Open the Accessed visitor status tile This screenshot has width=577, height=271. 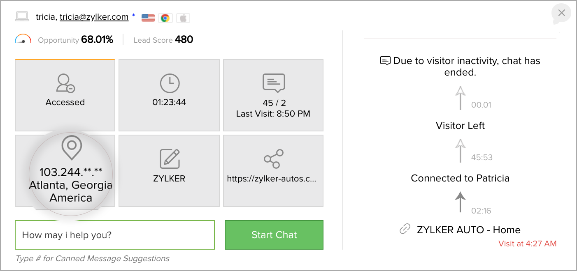coord(65,95)
